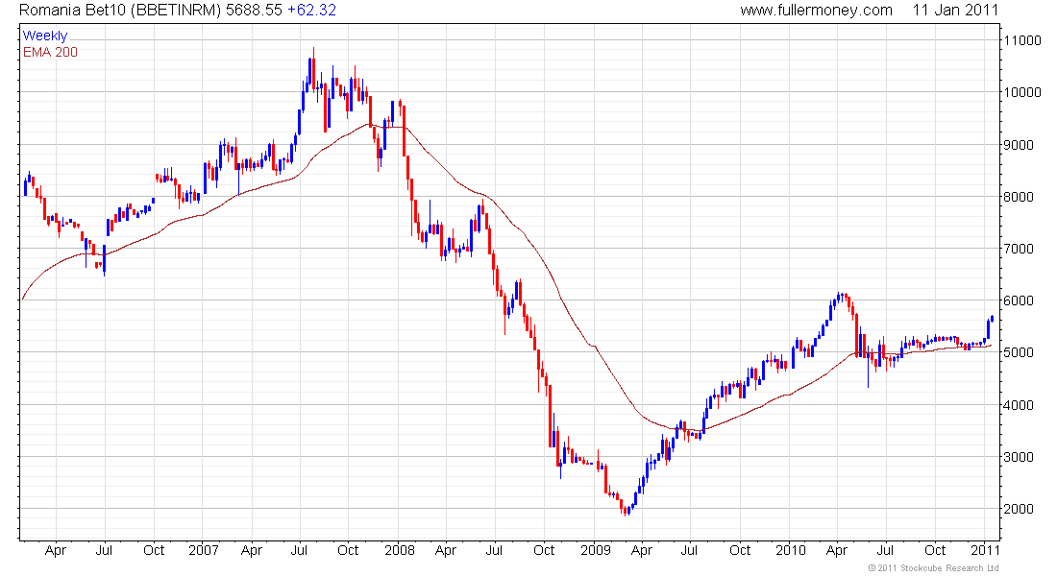This screenshot has height=576, width=1057.
Task: Click the 5000 price axis label
Action: pos(1019,352)
